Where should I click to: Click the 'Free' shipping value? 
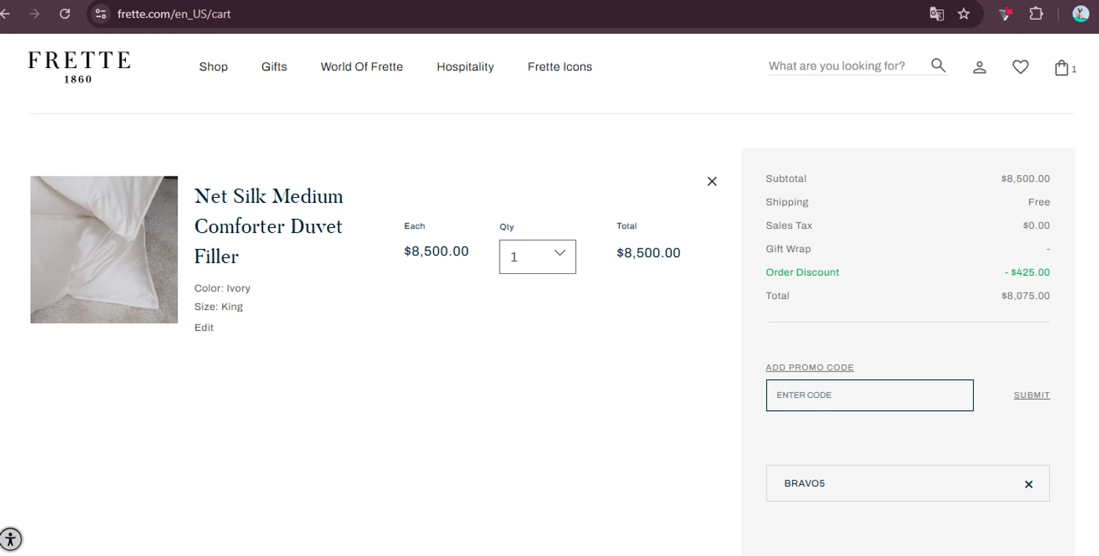[x=1039, y=202]
